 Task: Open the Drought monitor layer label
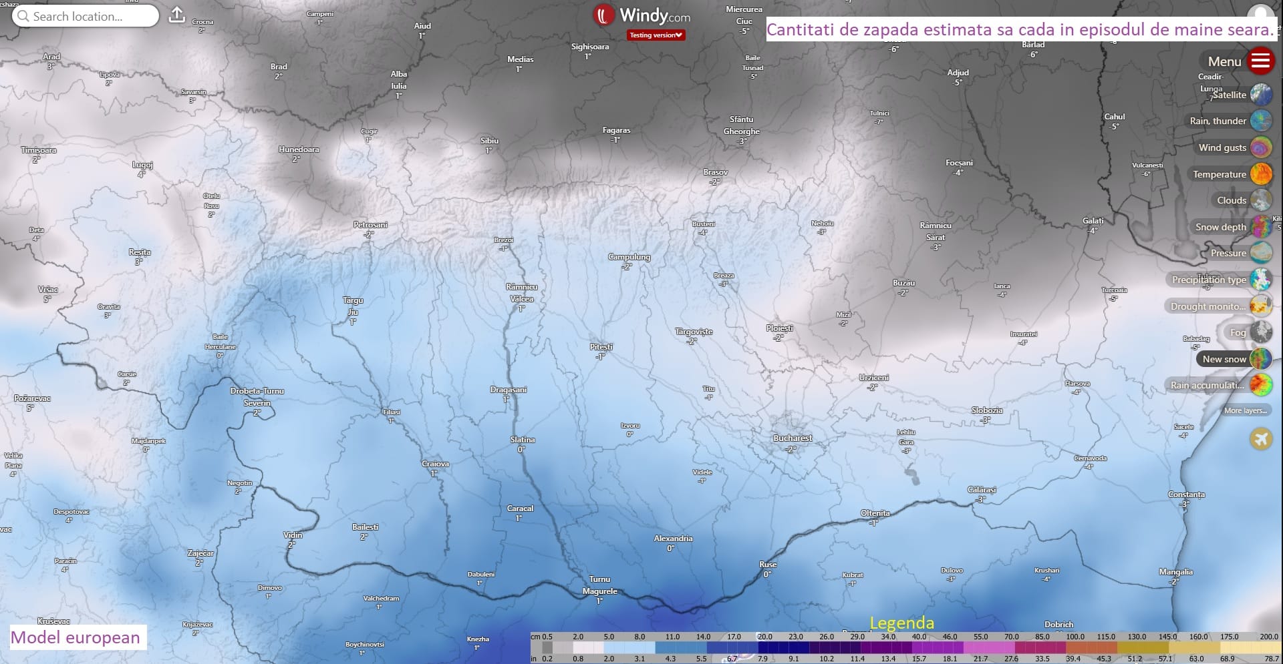[1207, 306]
